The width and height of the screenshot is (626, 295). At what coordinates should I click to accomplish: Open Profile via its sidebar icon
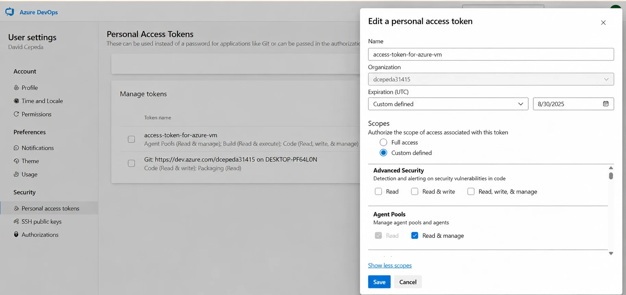(16, 88)
